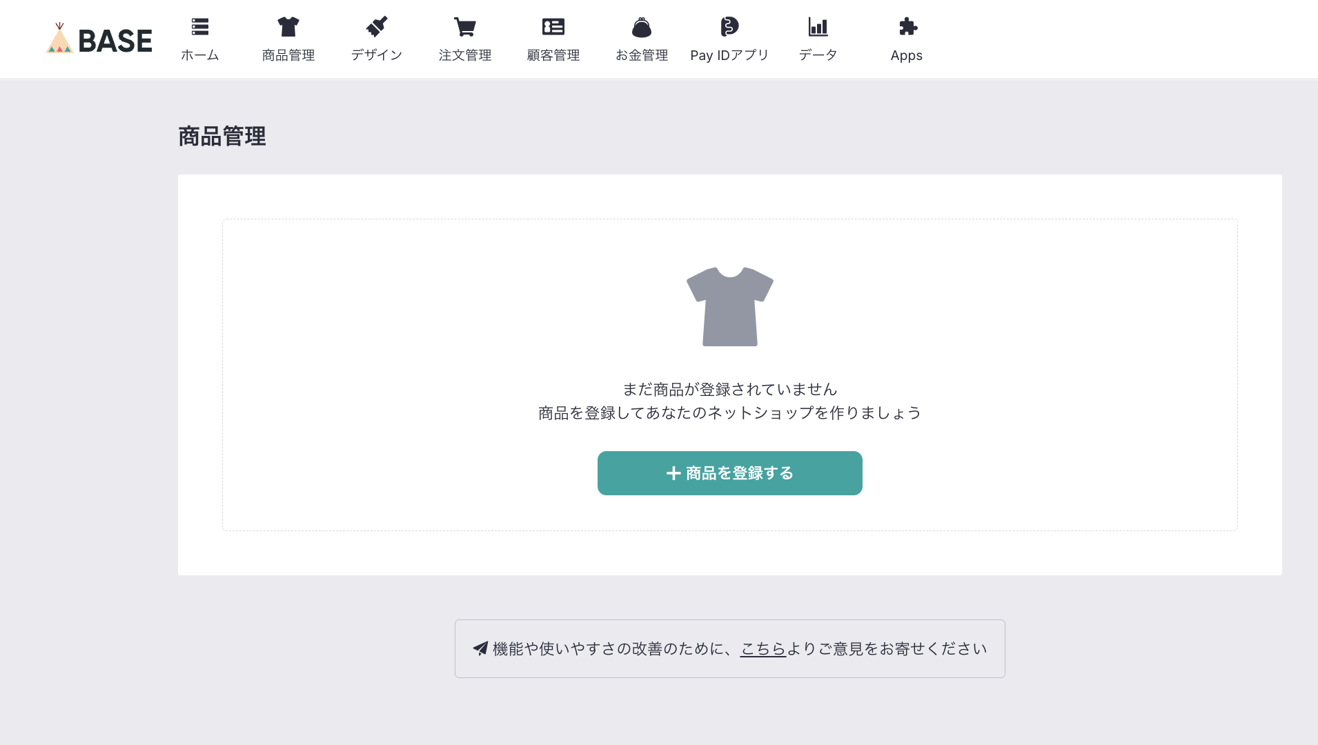Click the デザイン brush icon
This screenshot has height=745, width=1318.
coord(377,28)
